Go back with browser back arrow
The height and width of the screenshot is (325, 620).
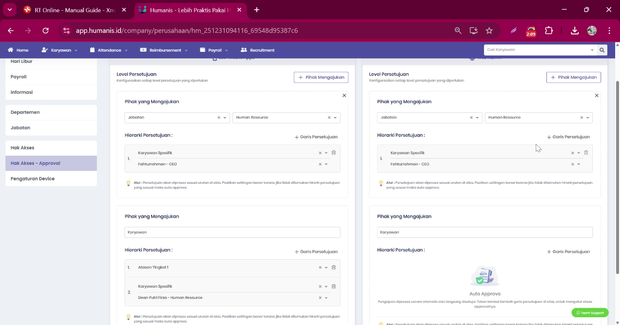(x=11, y=30)
